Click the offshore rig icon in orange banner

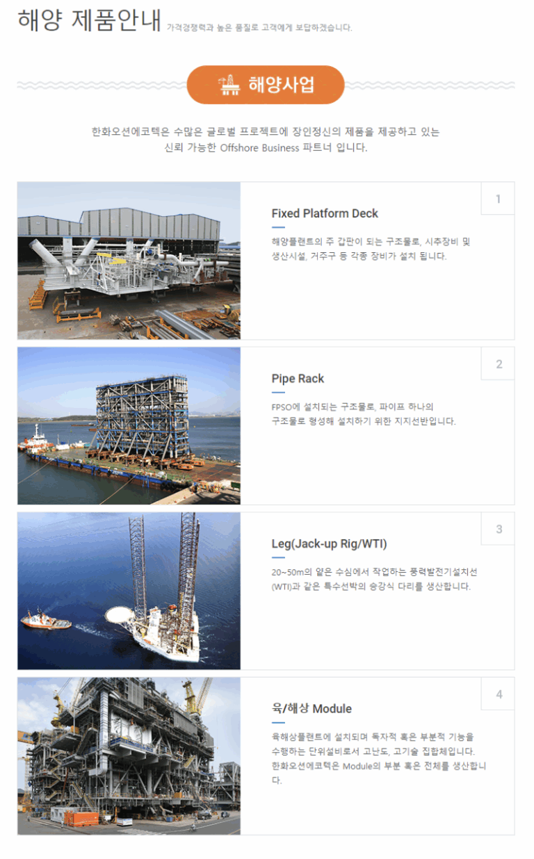click(228, 85)
